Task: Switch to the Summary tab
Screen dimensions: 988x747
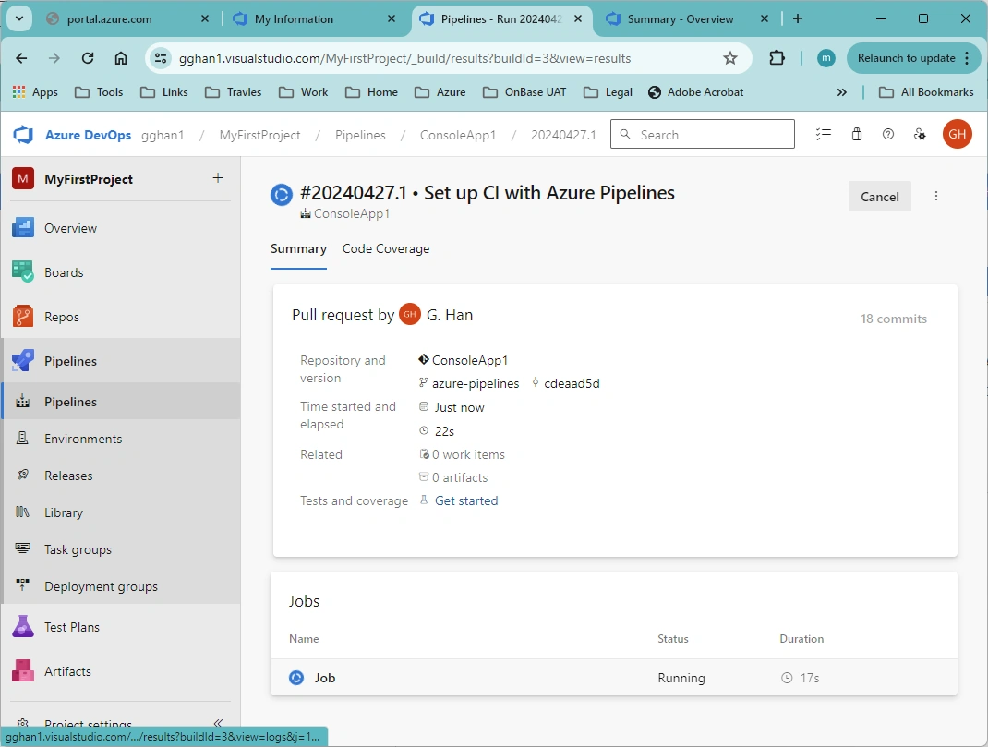Action: pos(298,248)
